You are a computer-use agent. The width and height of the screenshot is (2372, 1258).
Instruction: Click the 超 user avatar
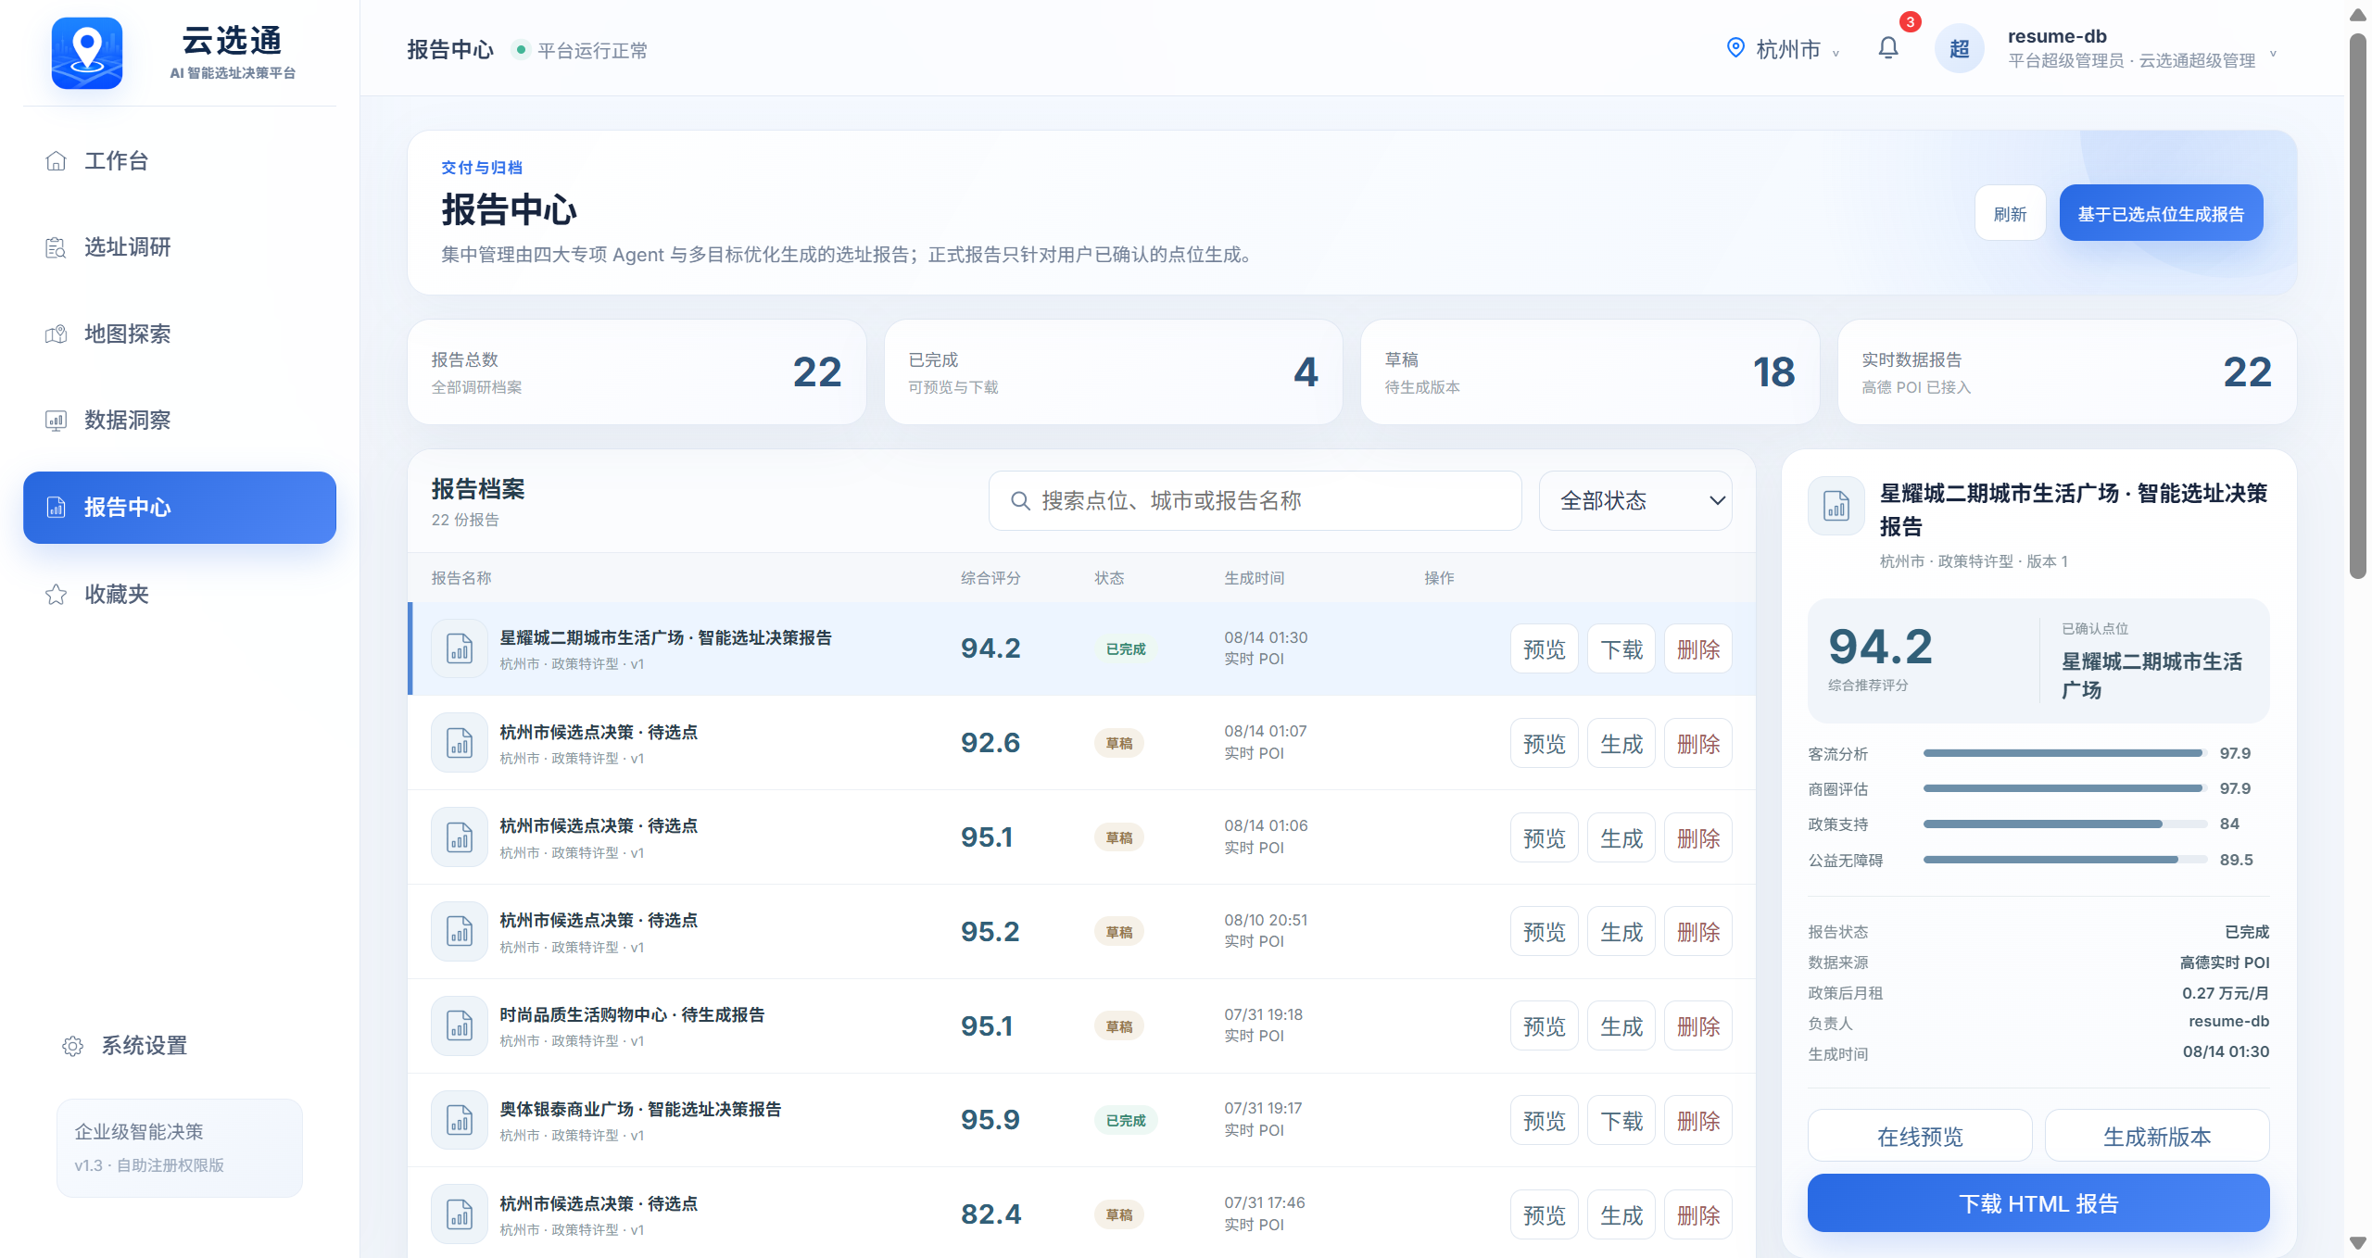(x=1959, y=48)
